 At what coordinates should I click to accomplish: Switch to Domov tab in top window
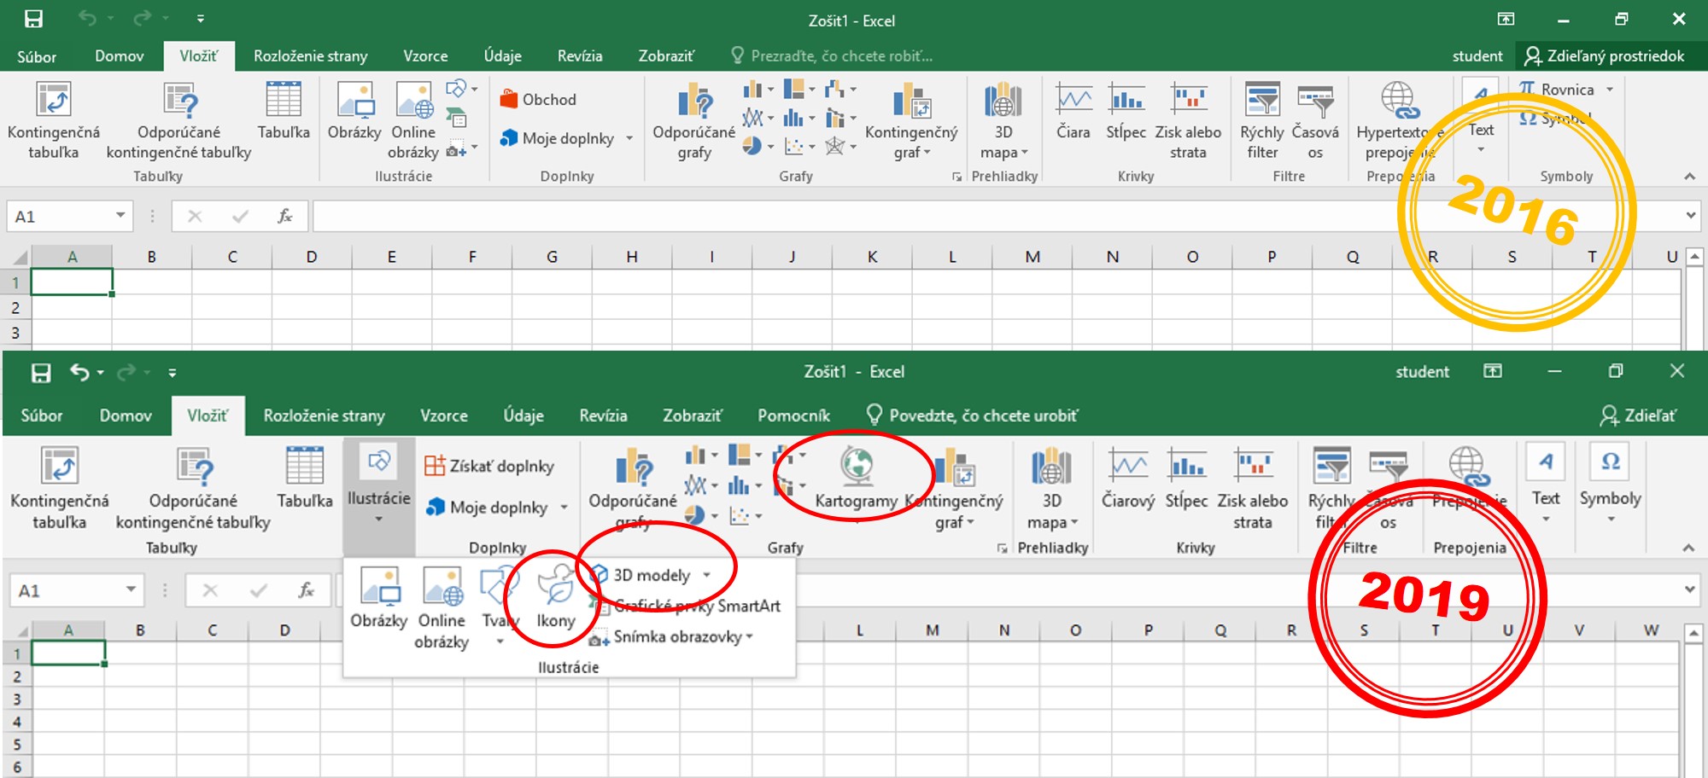tap(119, 56)
